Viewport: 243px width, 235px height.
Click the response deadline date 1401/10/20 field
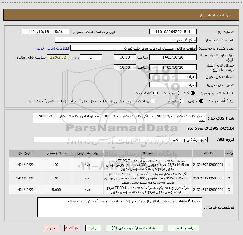[173, 57]
